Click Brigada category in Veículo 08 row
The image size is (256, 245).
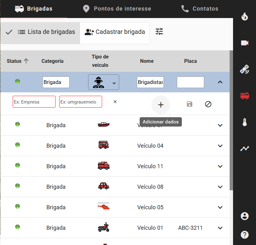coord(56,187)
